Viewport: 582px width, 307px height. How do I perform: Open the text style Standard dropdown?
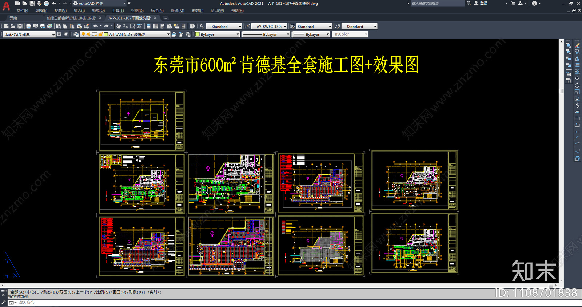coord(239,26)
